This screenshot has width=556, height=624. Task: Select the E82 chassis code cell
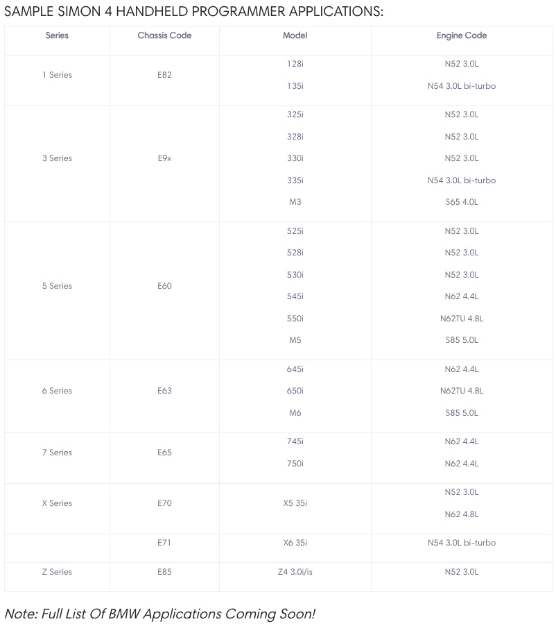click(164, 75)
